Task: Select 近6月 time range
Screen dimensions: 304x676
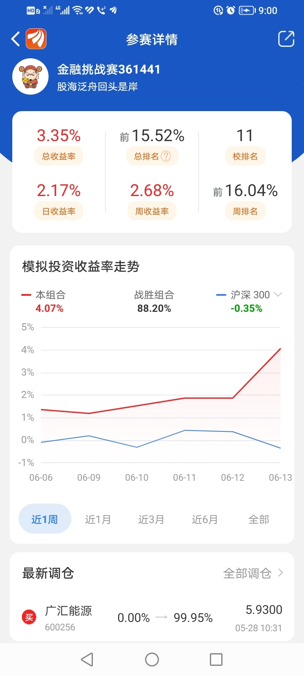Action: (205, 519)
